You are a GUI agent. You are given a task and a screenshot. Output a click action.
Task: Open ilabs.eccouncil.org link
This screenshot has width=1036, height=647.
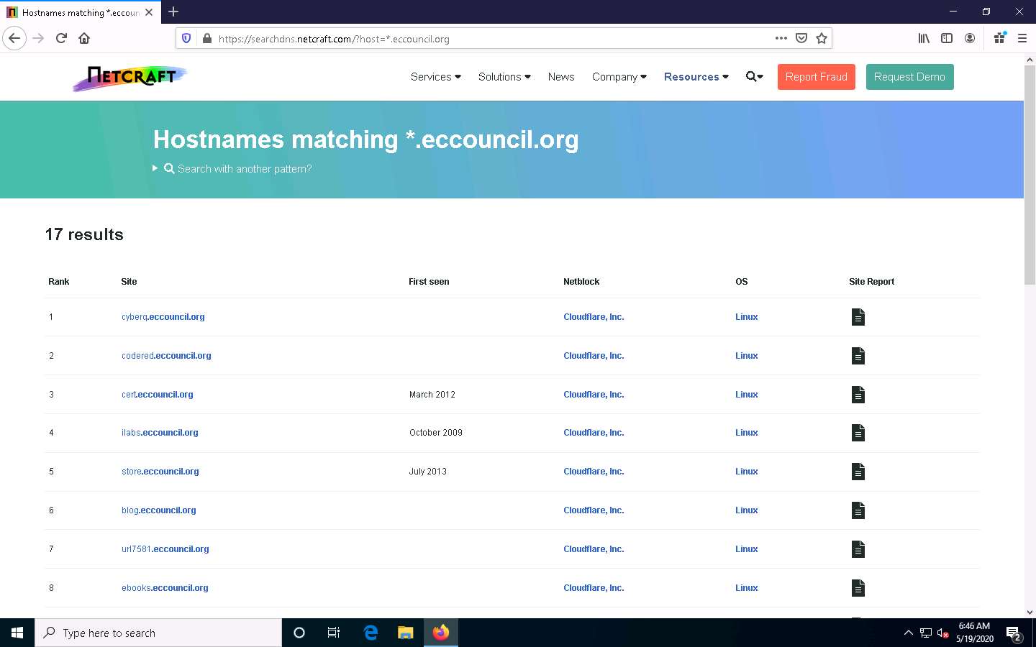click(160, 433)
